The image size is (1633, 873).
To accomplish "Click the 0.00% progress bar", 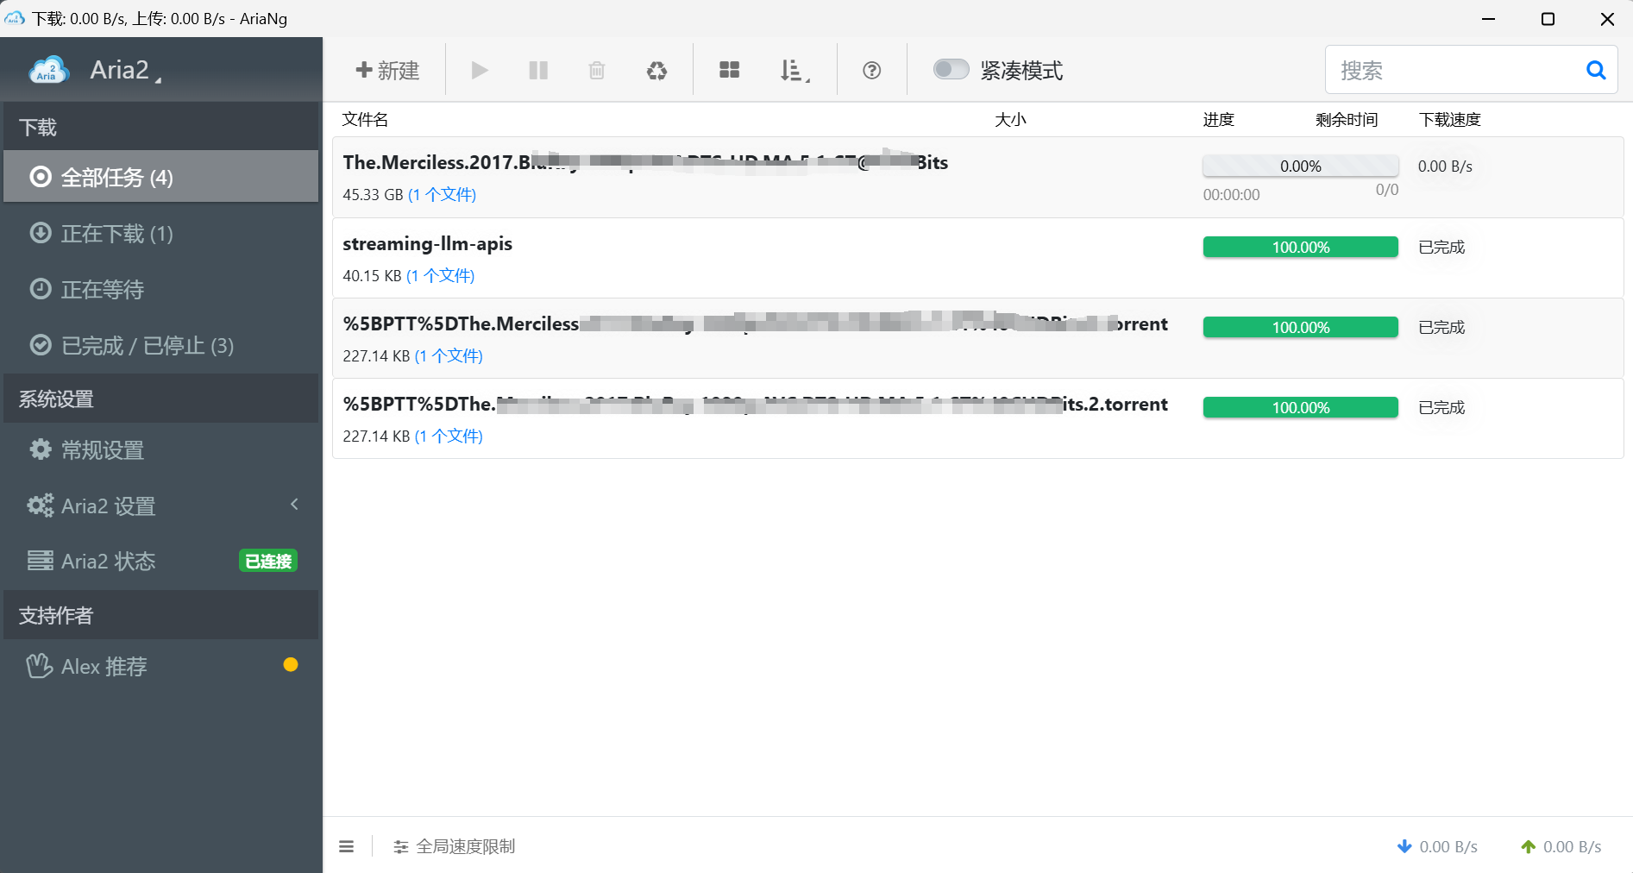I will 1300,166.
